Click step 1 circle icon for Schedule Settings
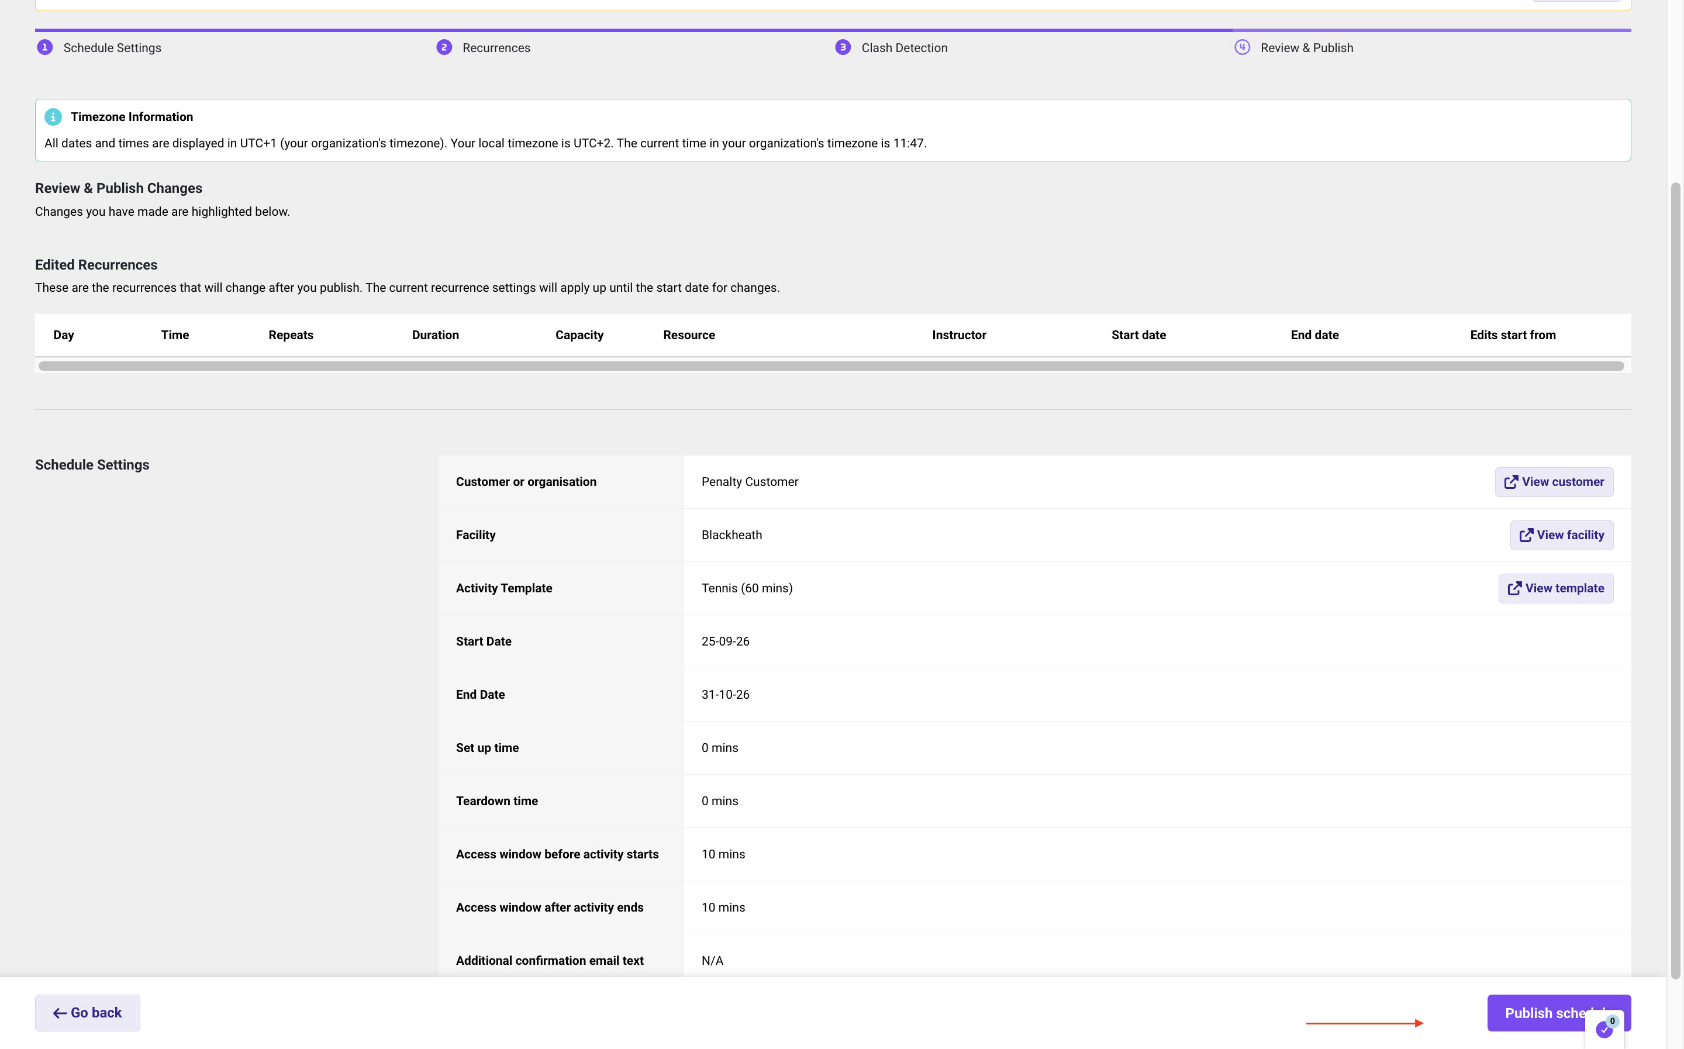 (45, 47)
